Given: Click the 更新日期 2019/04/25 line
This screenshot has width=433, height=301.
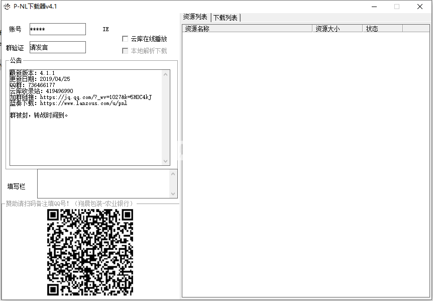Looking at the screenshot, I should (x=40, y=79).
